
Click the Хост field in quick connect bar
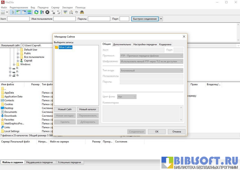(18, 19)
